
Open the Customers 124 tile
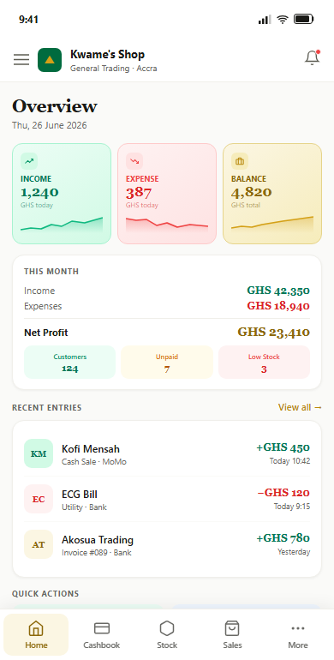pyautogui.click(x=70, y=363)
